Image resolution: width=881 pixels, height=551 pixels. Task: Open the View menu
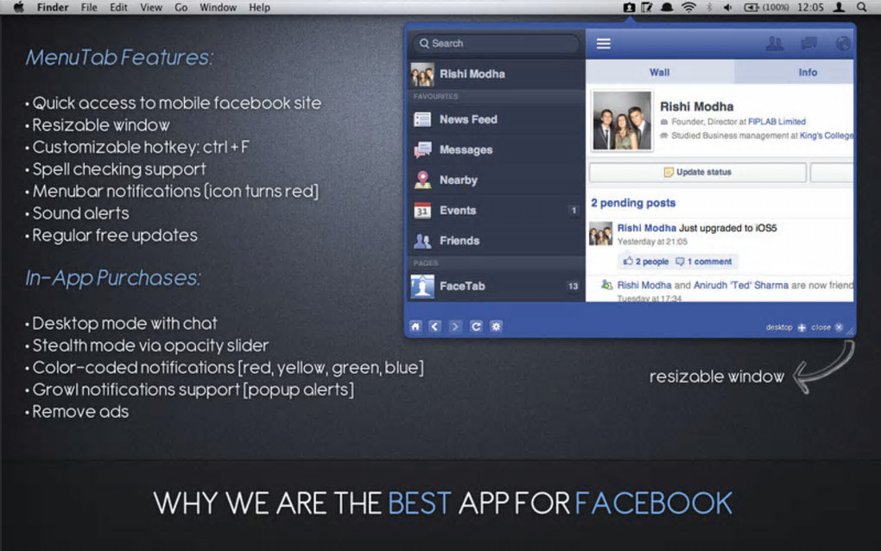150,7
